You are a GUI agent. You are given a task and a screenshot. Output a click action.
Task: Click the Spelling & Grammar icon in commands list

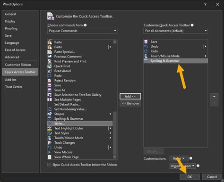(50, 119)
